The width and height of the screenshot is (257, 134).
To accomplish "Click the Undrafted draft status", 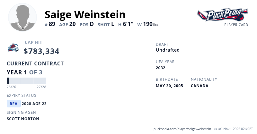I will coord(168,50).
